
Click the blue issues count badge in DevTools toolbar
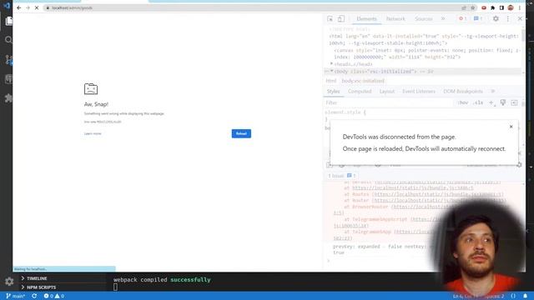point(478,18)
